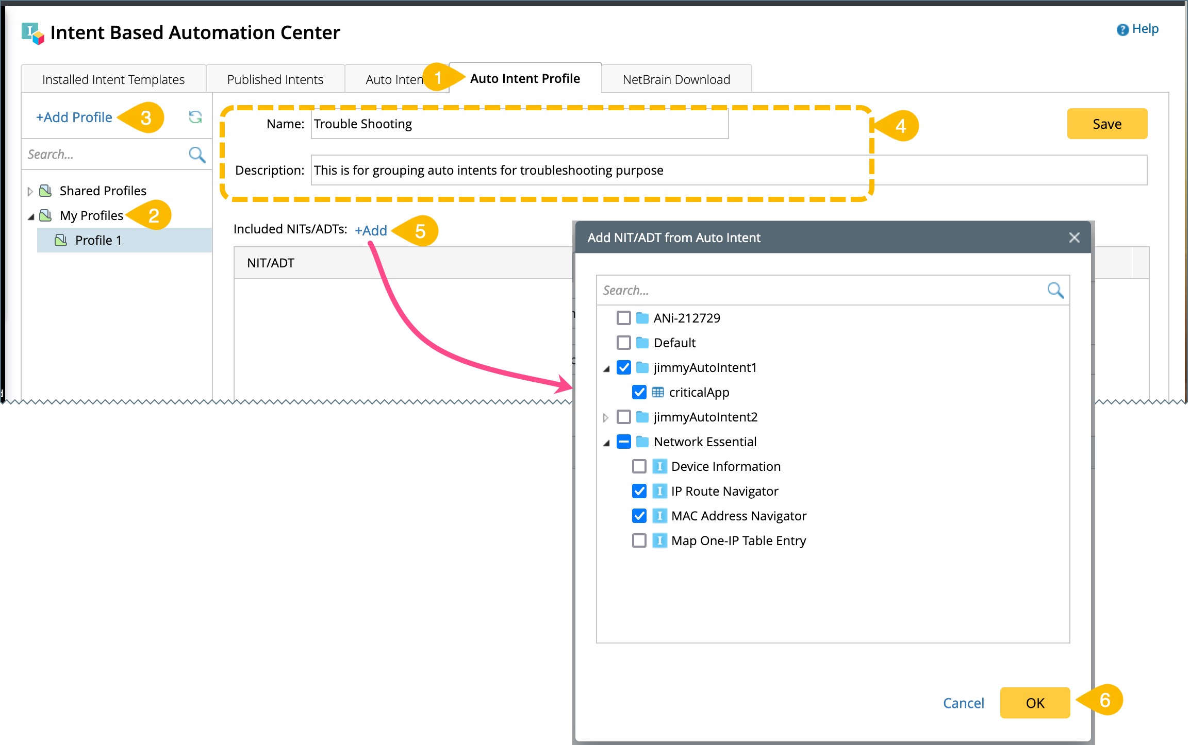
Task: Open the NetBrain Download tab
Action: [x=676, y=80]
